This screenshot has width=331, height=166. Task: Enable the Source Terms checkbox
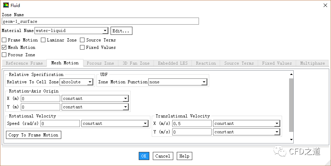click(82, 40)
